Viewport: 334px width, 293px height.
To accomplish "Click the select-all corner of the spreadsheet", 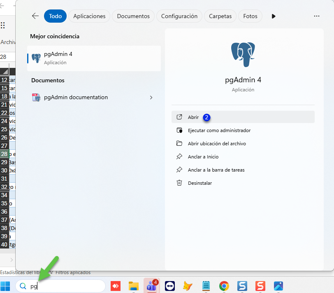I will click(5, 72).
